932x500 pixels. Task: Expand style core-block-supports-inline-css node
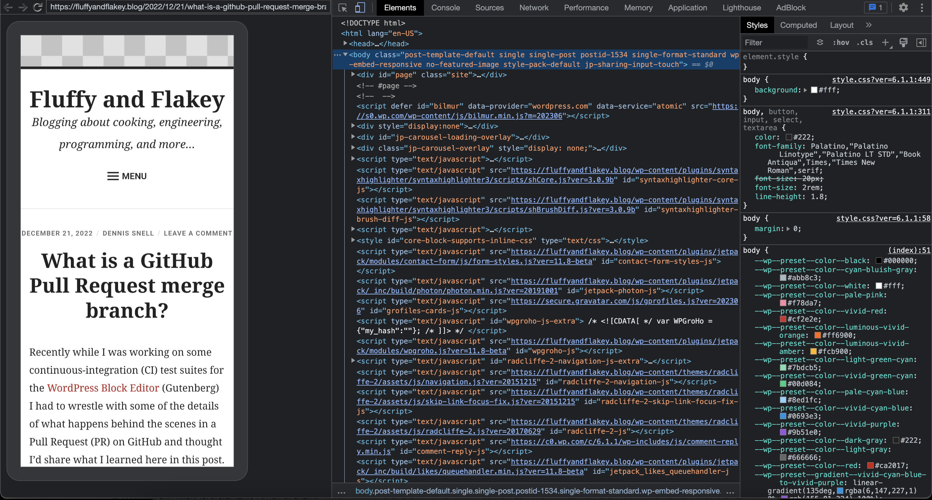[353, 240]
